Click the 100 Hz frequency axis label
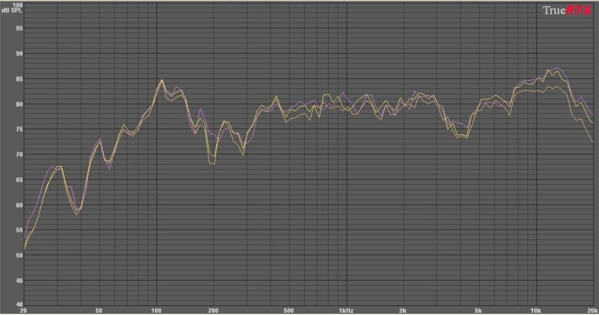 click(156, 310)
